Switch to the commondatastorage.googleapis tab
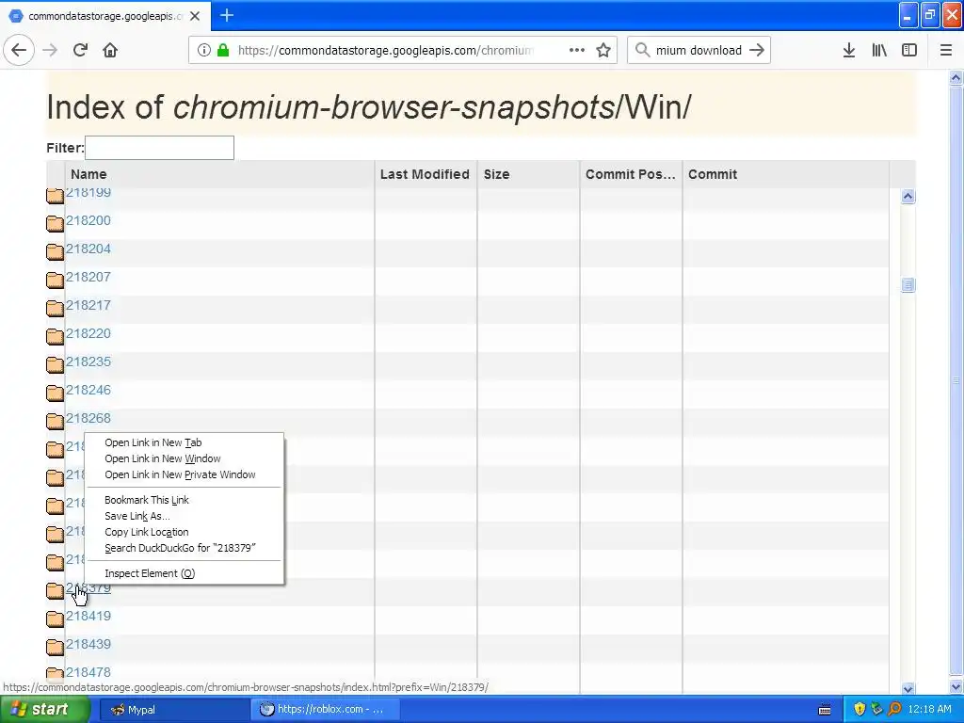 105,16
